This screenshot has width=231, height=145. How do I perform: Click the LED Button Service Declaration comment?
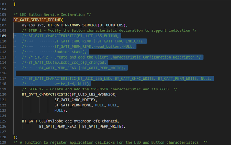pos(52,14)
